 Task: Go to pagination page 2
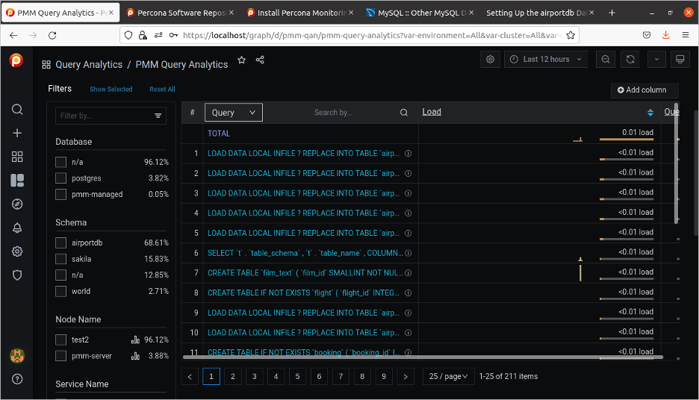[233, 376]
